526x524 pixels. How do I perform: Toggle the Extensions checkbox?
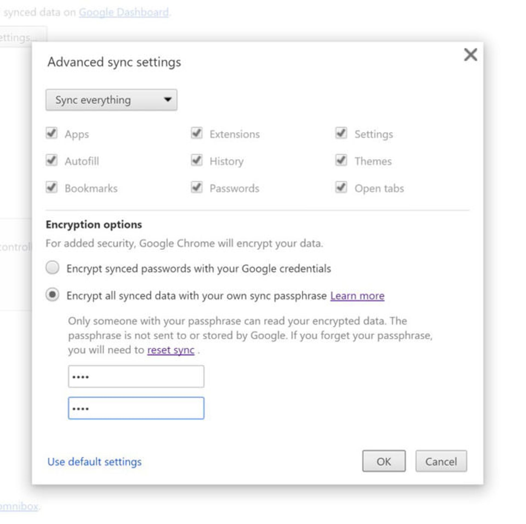point(196,133)
